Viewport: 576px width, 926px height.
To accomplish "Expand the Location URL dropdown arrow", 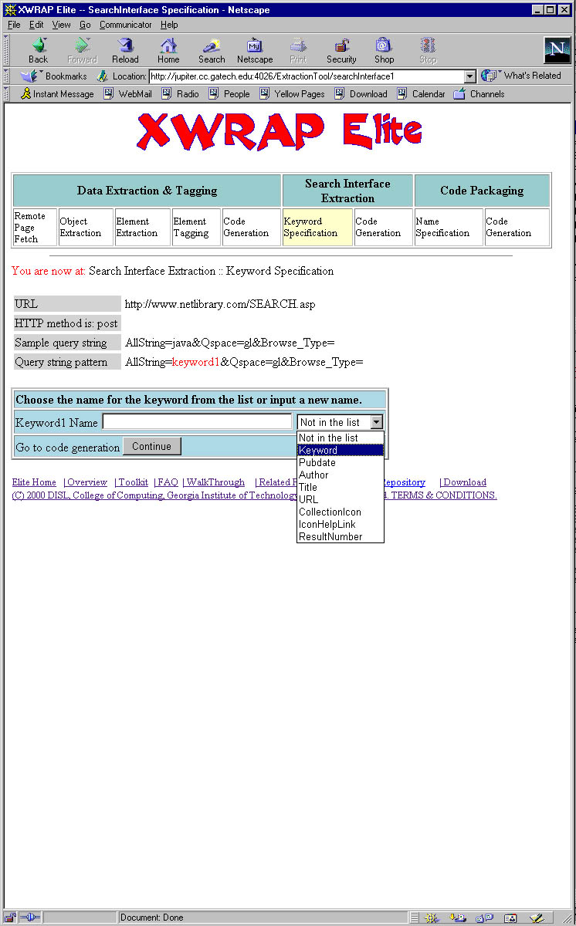I will 470,76.
